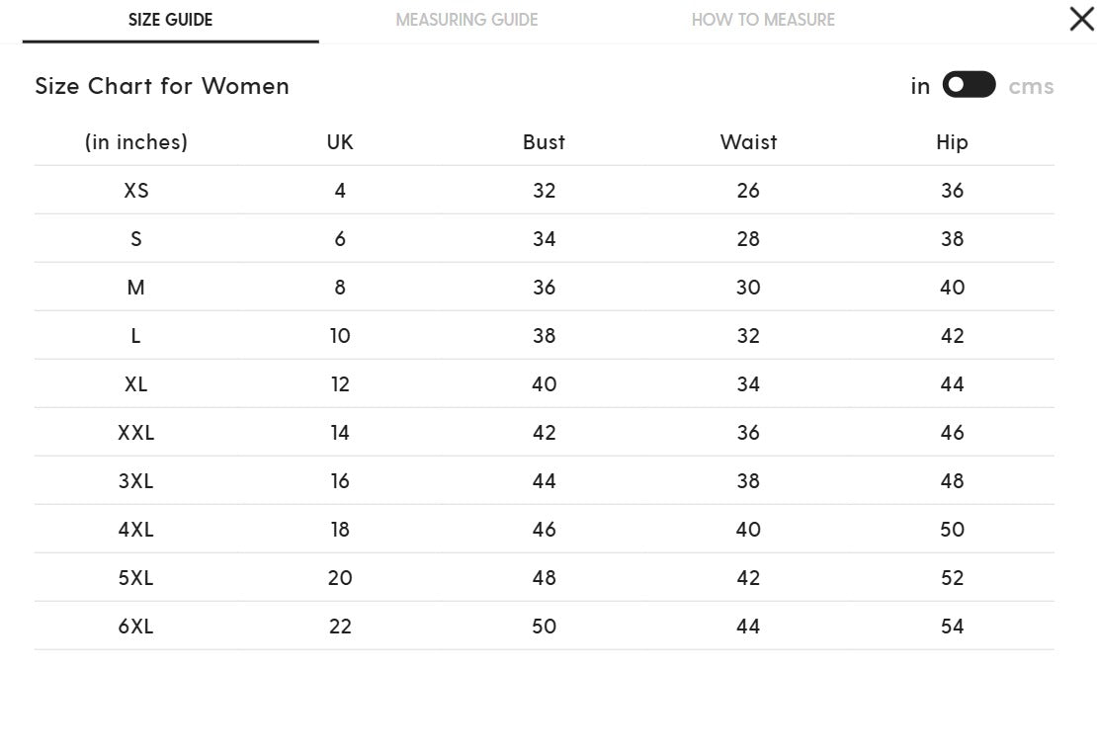Click the Size Chart for Women heading
This screenshot has width=1097, height=755.
pyautogui.click(x=162, y=86)
